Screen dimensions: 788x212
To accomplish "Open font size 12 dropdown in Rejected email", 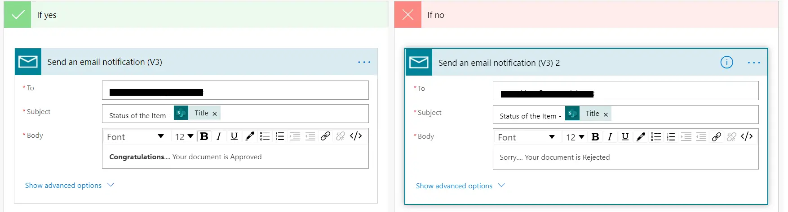I will (575, 137).
